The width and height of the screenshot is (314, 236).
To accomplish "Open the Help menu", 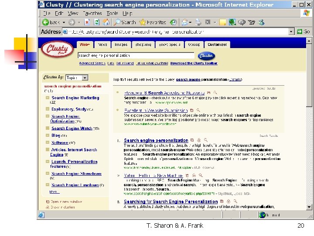I will point(127,13).
